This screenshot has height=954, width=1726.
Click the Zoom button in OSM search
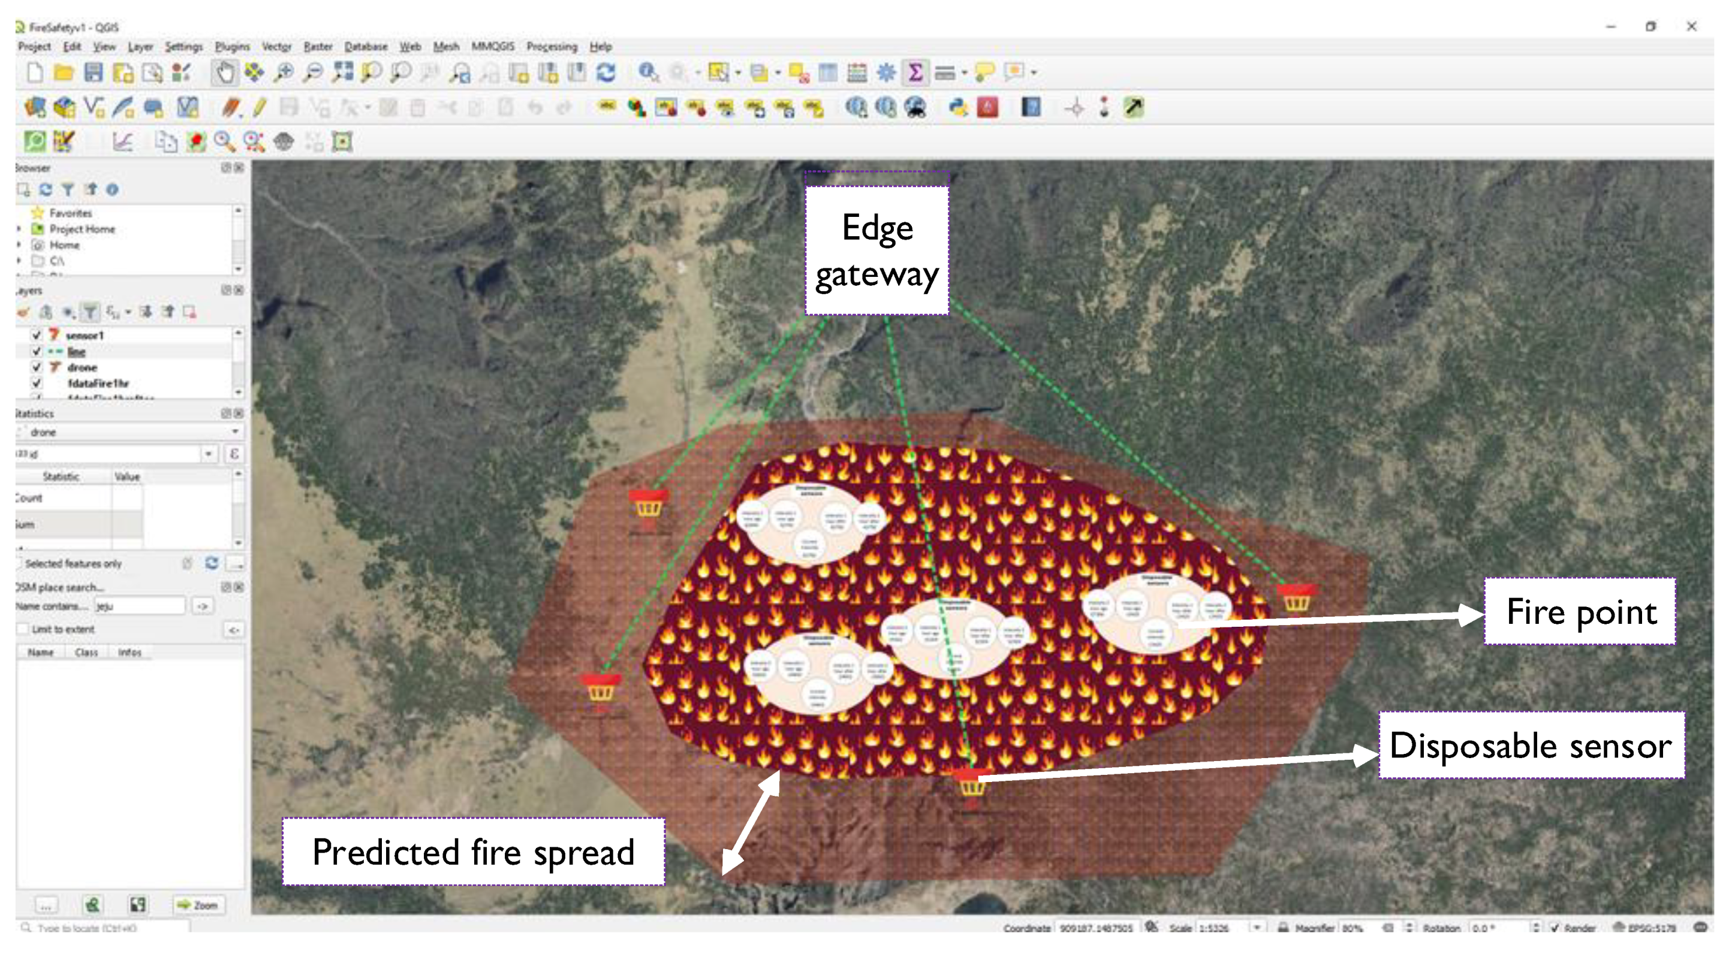(198, 905)
